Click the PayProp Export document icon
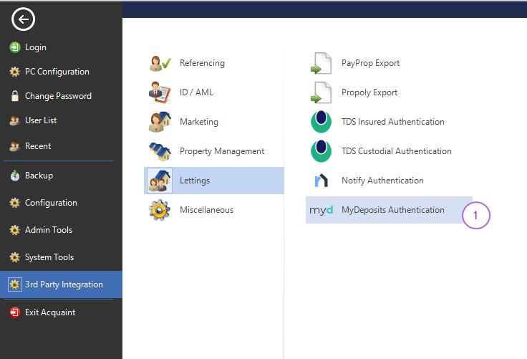The image size is (527, 359). pyautogui.click(x=321, y=63)
